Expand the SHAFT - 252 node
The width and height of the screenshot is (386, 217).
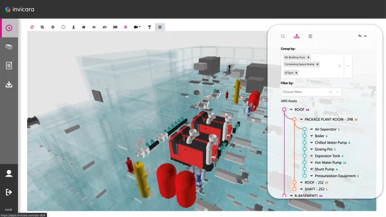click(301, 189)
